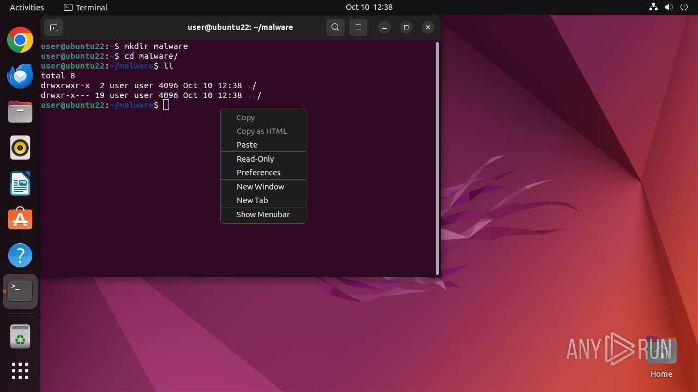Open the power menu in the top bar
This screenshot has height=392, width=698.
point(684,7)
